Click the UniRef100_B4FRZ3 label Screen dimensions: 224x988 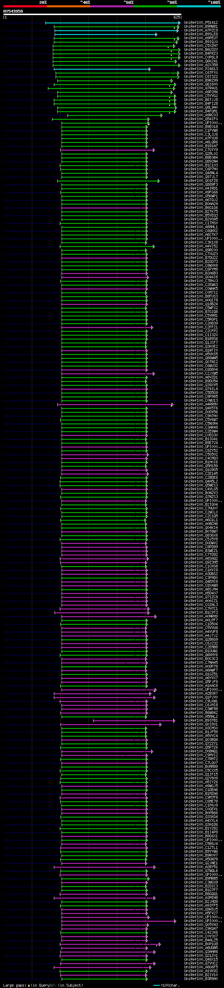tap(201, 54)
